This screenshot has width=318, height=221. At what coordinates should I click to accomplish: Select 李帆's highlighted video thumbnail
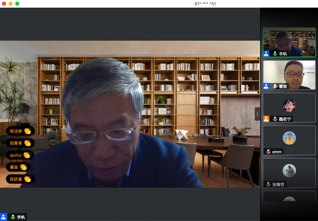[x=289, y=41]
